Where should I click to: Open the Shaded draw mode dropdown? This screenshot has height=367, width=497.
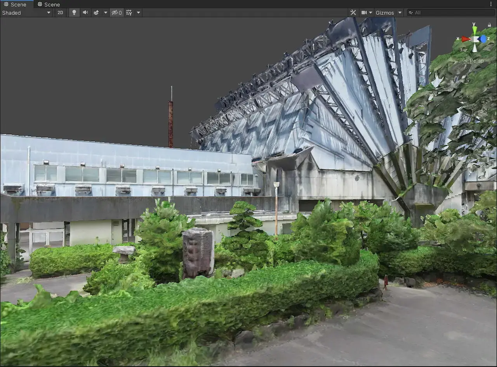point(26,12)
